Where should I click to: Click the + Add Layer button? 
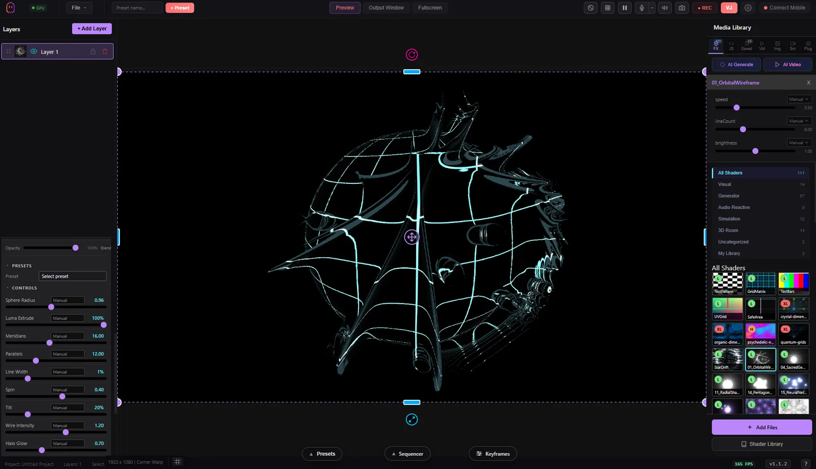[92, 29]
